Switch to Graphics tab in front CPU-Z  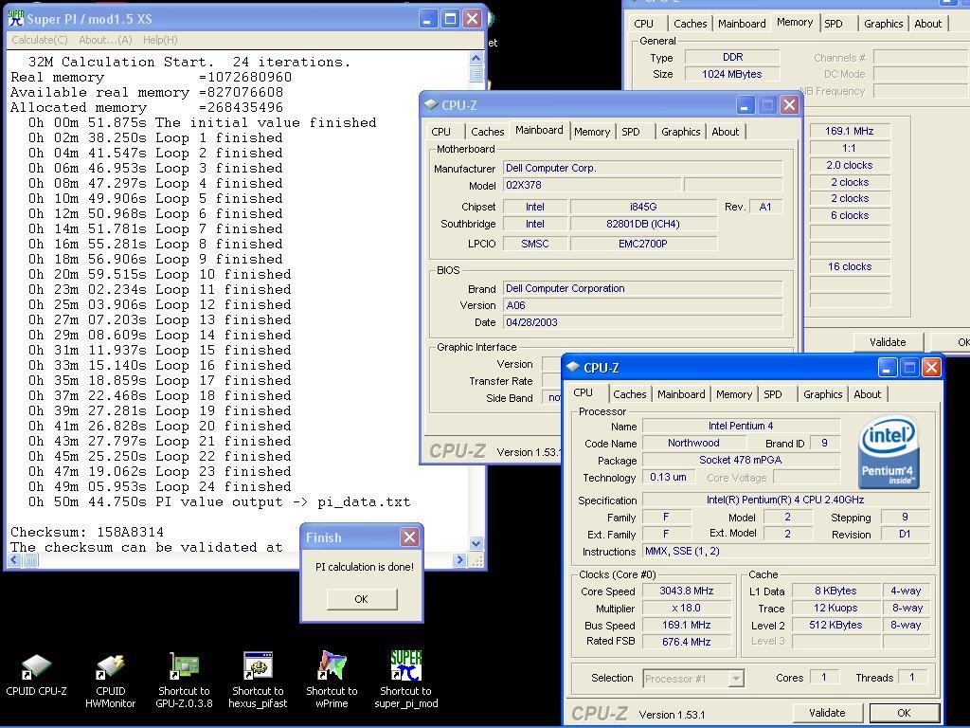822,394
